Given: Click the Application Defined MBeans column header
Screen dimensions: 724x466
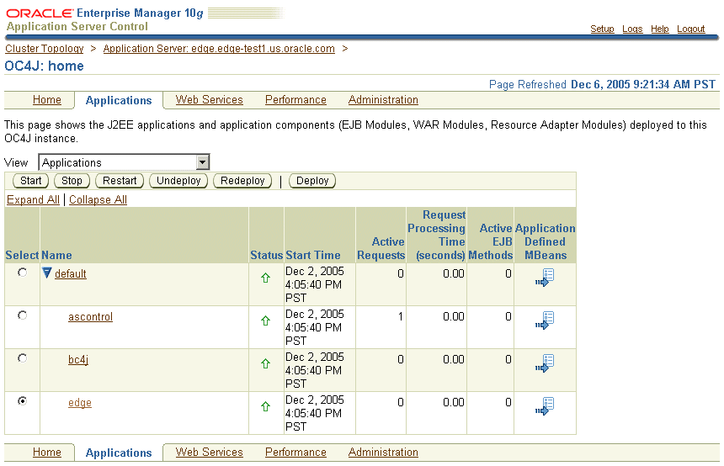Looking at the screenshot, I should 546,241.
